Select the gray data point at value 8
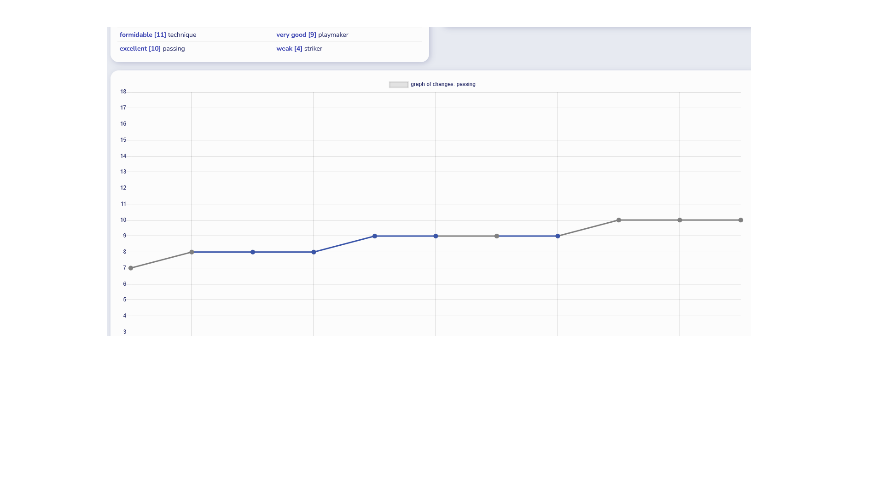 (192, 252)
